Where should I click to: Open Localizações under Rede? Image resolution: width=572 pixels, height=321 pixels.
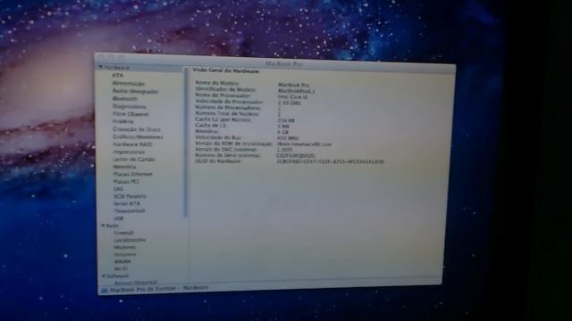(130, 240)
